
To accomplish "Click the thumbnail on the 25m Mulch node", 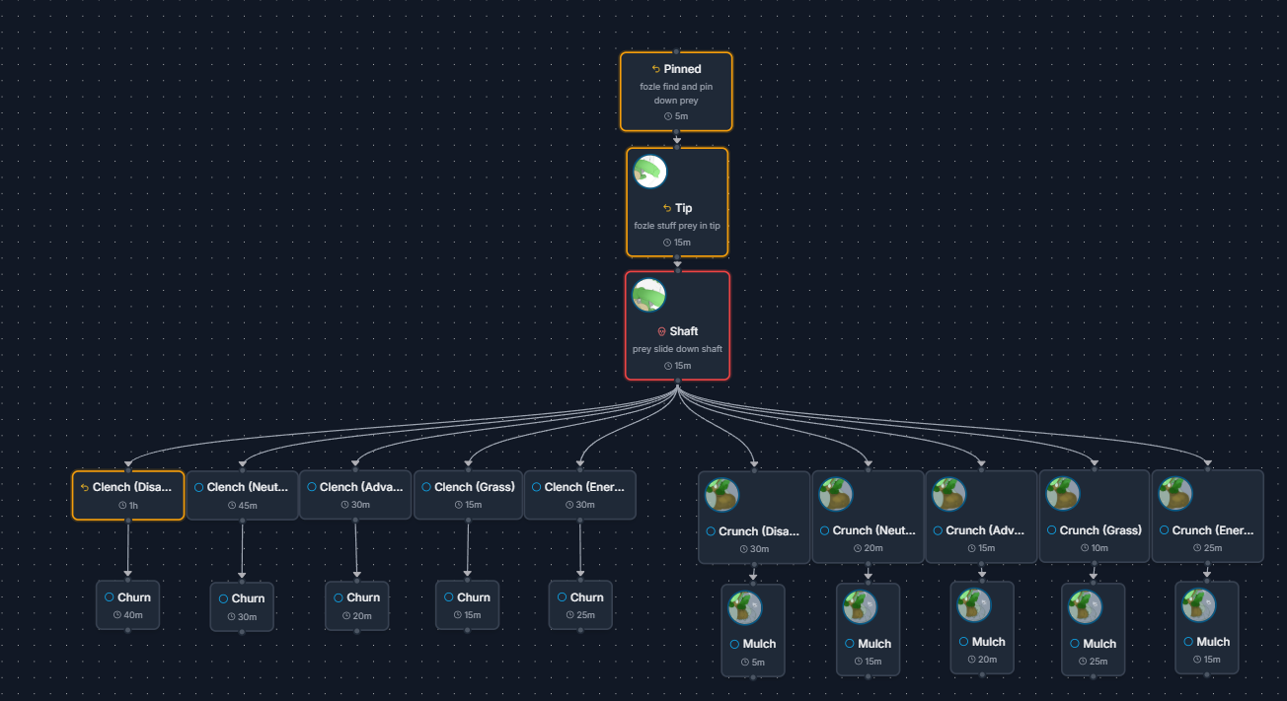I will point(1086,607).
